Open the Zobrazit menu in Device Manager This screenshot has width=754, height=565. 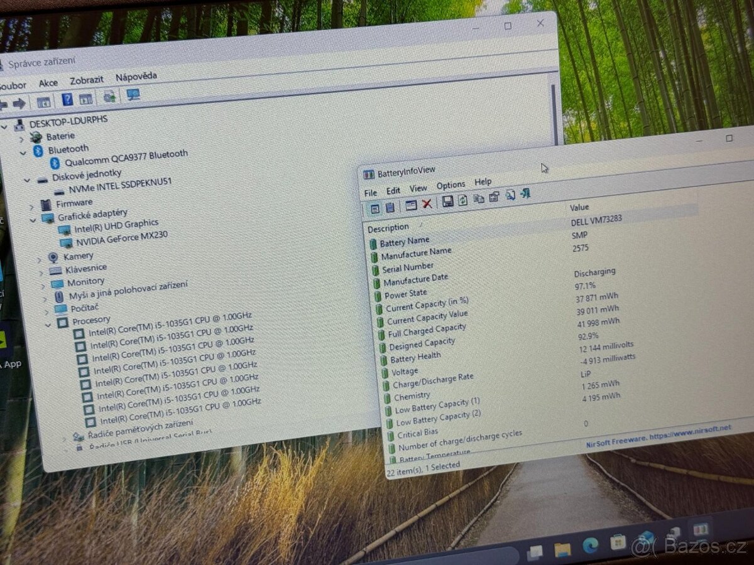pyautogui.click(x=87, y=79)
